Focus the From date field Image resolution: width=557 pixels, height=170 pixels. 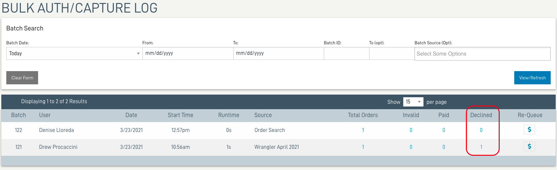point(188,53)
